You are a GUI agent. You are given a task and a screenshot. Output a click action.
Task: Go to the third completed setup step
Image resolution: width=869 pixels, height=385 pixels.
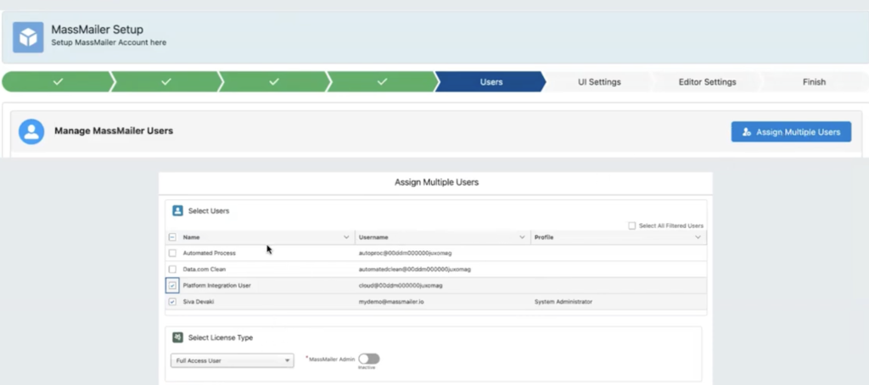(274, 81)
